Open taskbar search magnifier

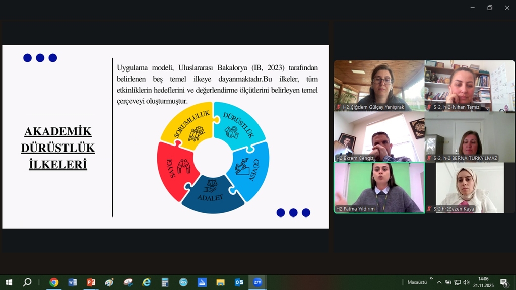[x=27, y=282]
